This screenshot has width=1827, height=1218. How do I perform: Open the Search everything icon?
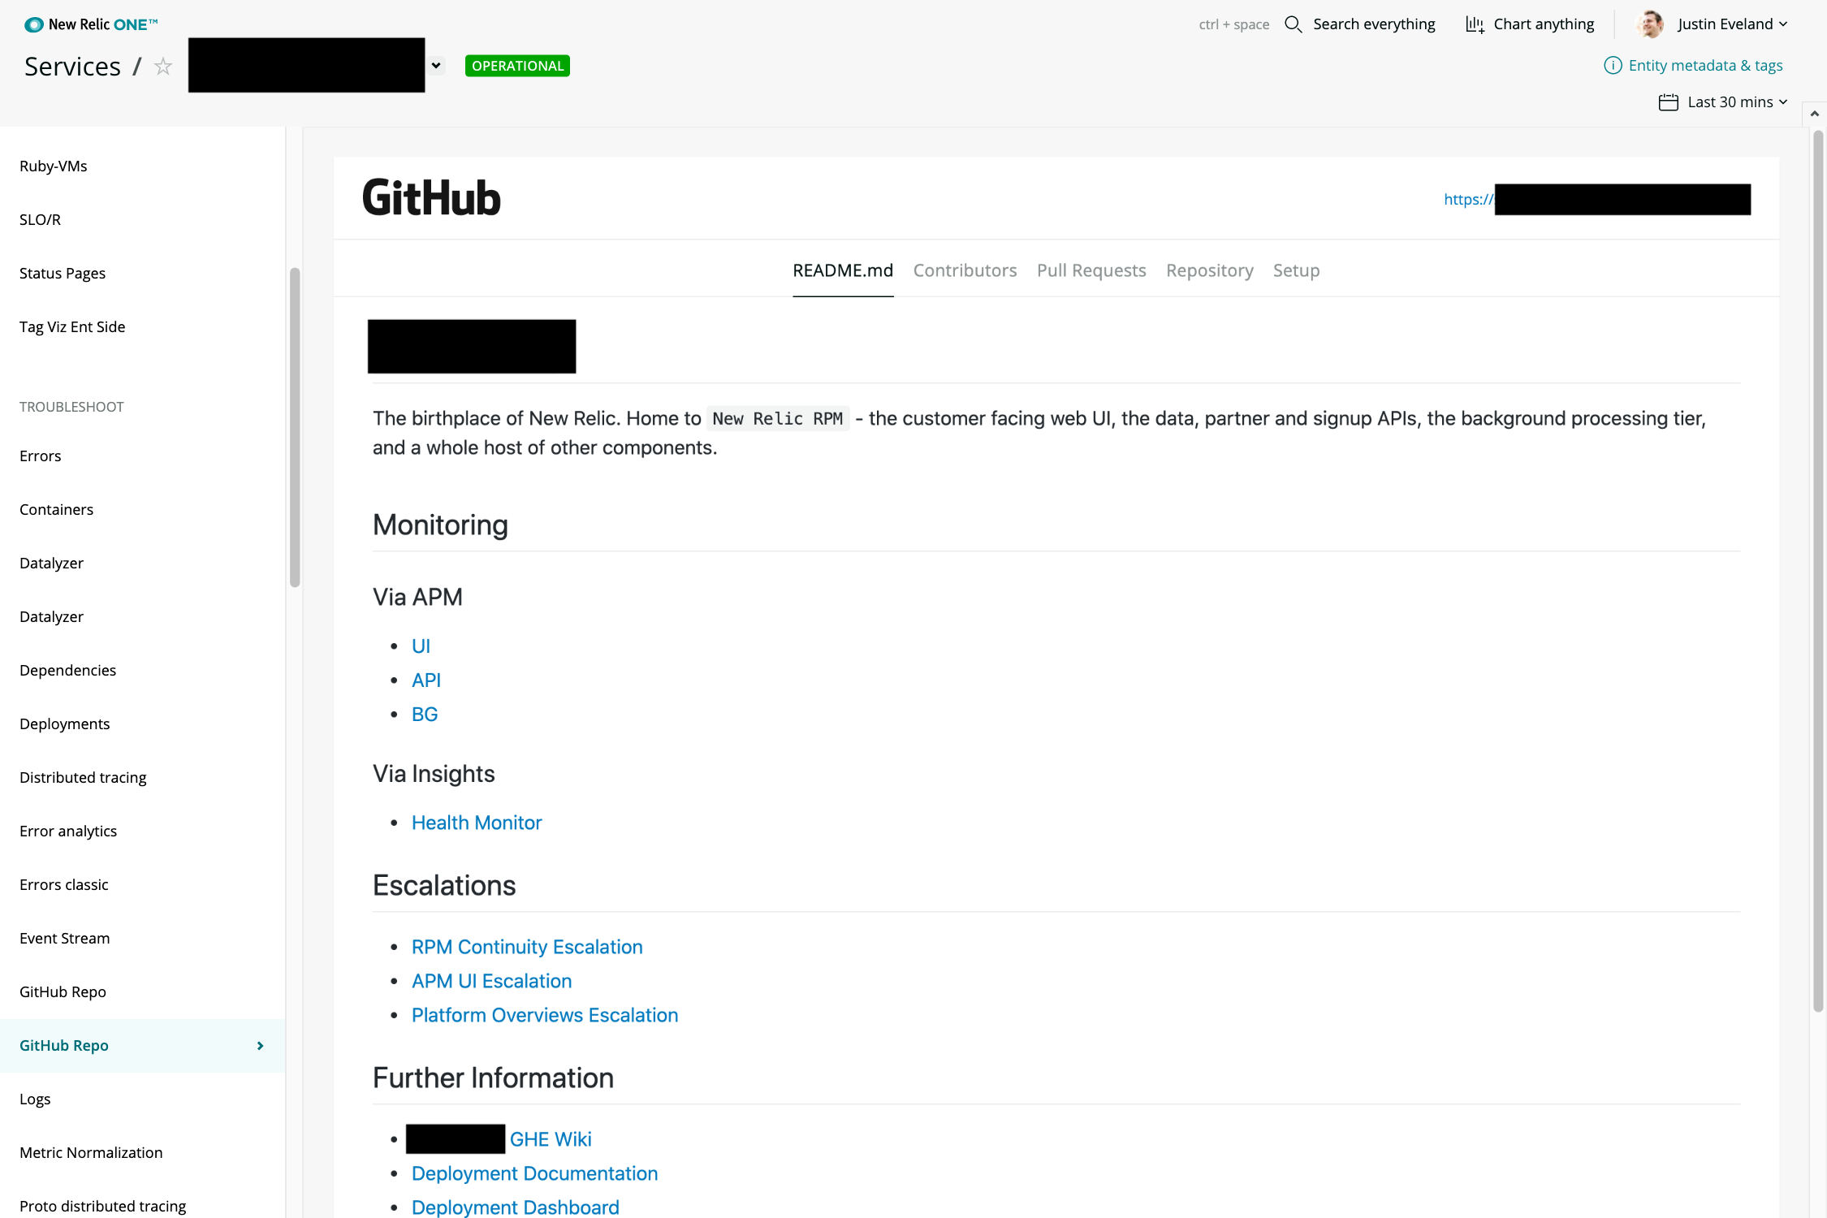point(1293,24)
